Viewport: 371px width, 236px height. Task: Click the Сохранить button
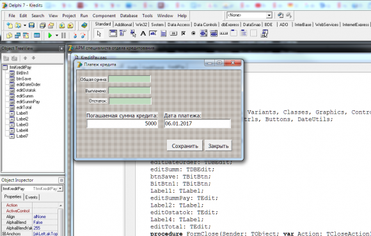(185, 146)
